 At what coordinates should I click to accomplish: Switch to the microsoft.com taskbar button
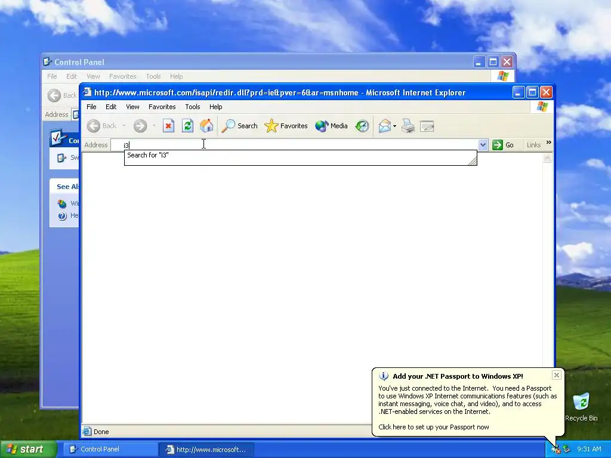(x=206, y=449)
